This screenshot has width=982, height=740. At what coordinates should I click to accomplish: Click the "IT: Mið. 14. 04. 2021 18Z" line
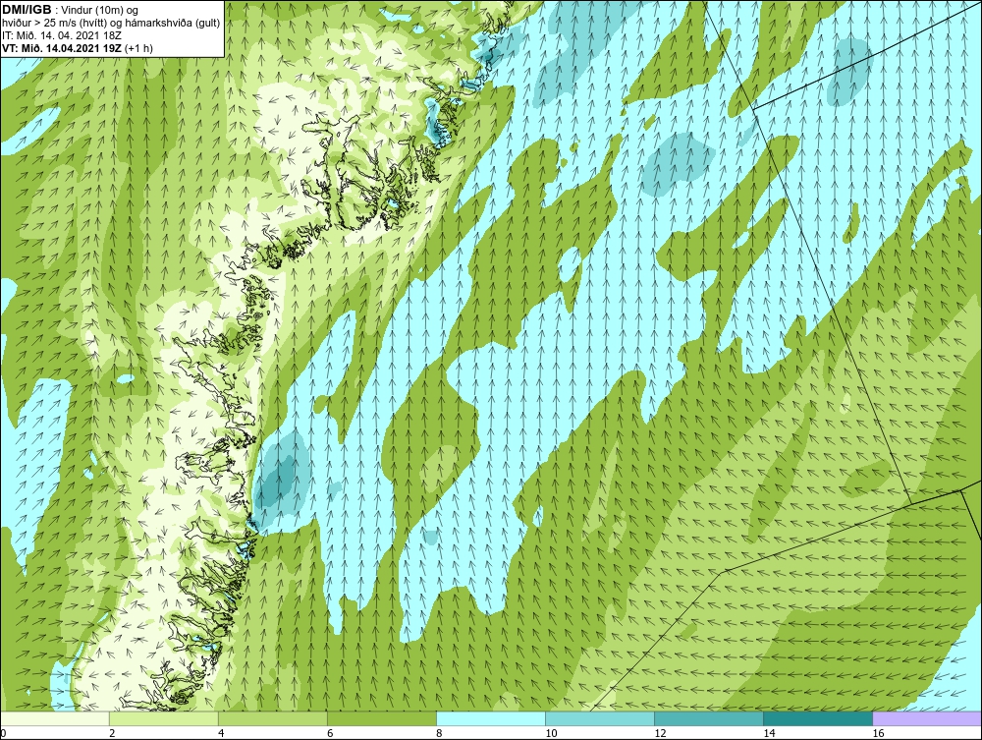click(x=61, y=35)
